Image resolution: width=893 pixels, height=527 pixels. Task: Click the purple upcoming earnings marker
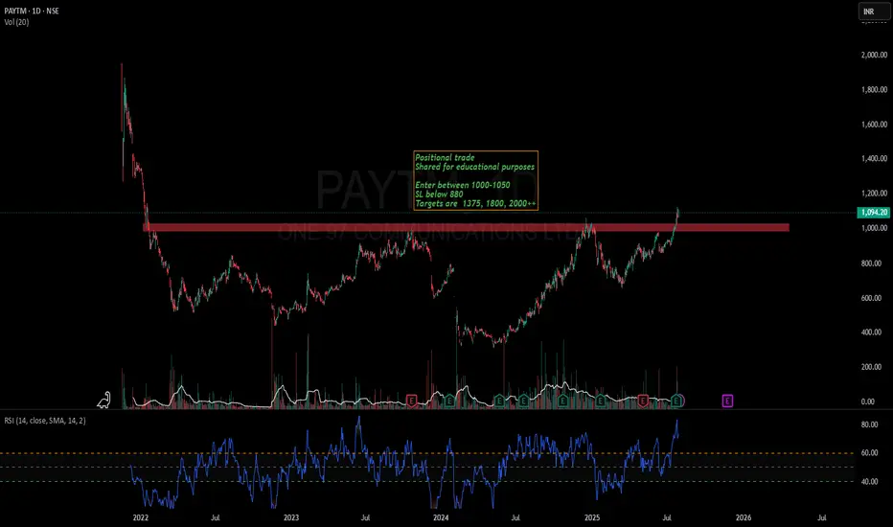point(727,401)
